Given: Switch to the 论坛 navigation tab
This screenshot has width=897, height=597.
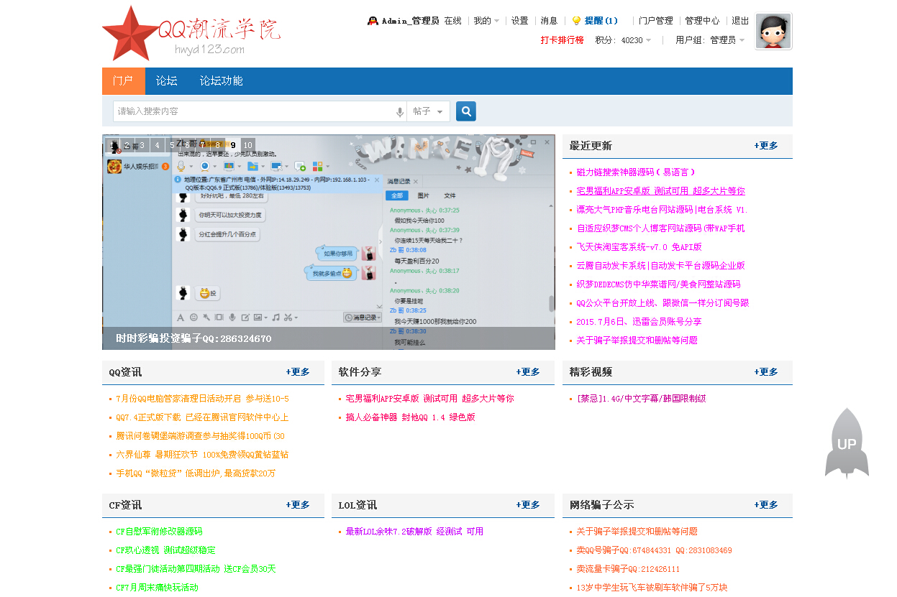Looking at the screenshot, I should (x=167, y=81).
